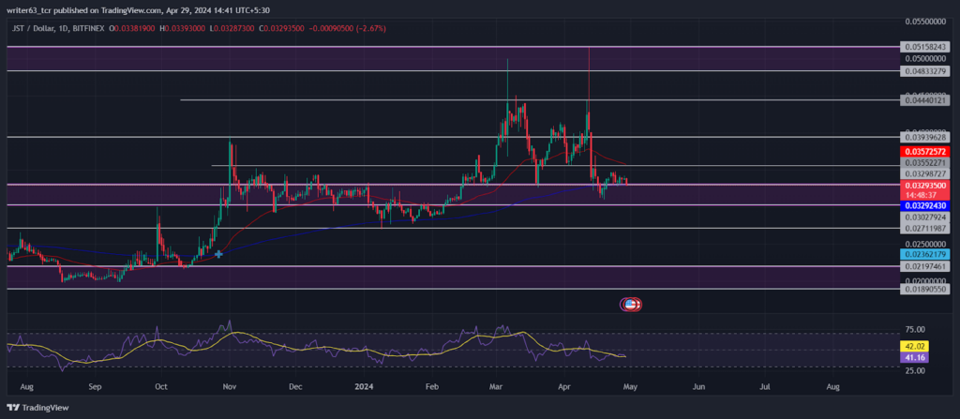Click the 0.05000000 price axis tick
Viewport: 960px width, 419px height.
[927, 59]
